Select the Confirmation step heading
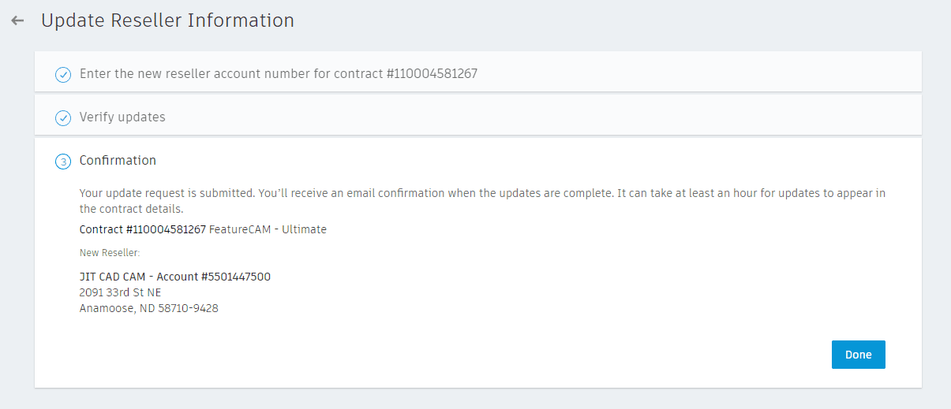 [x=118, y=161]
